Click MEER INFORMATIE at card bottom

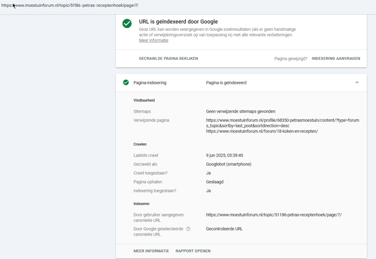tap(151, 251)
